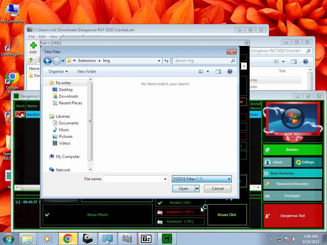Toggle the Stop Desktop checkbox
Screen dimensions: 327x245
(x=266, y=173)
